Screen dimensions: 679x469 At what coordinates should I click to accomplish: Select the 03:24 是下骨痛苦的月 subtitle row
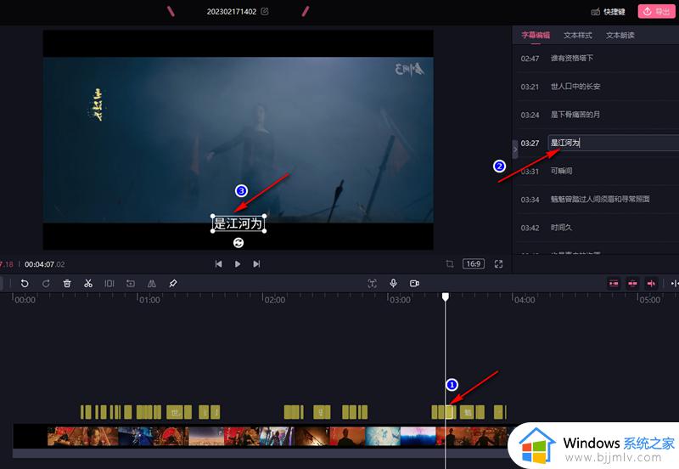pos(598,115)
